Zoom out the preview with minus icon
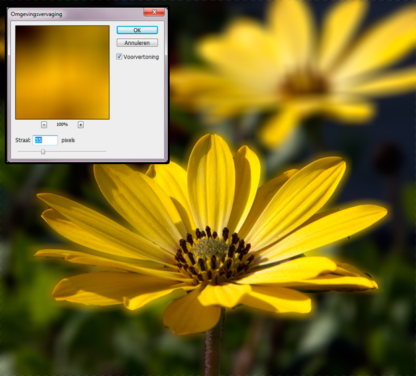416x376 pixels. (44, 125)
